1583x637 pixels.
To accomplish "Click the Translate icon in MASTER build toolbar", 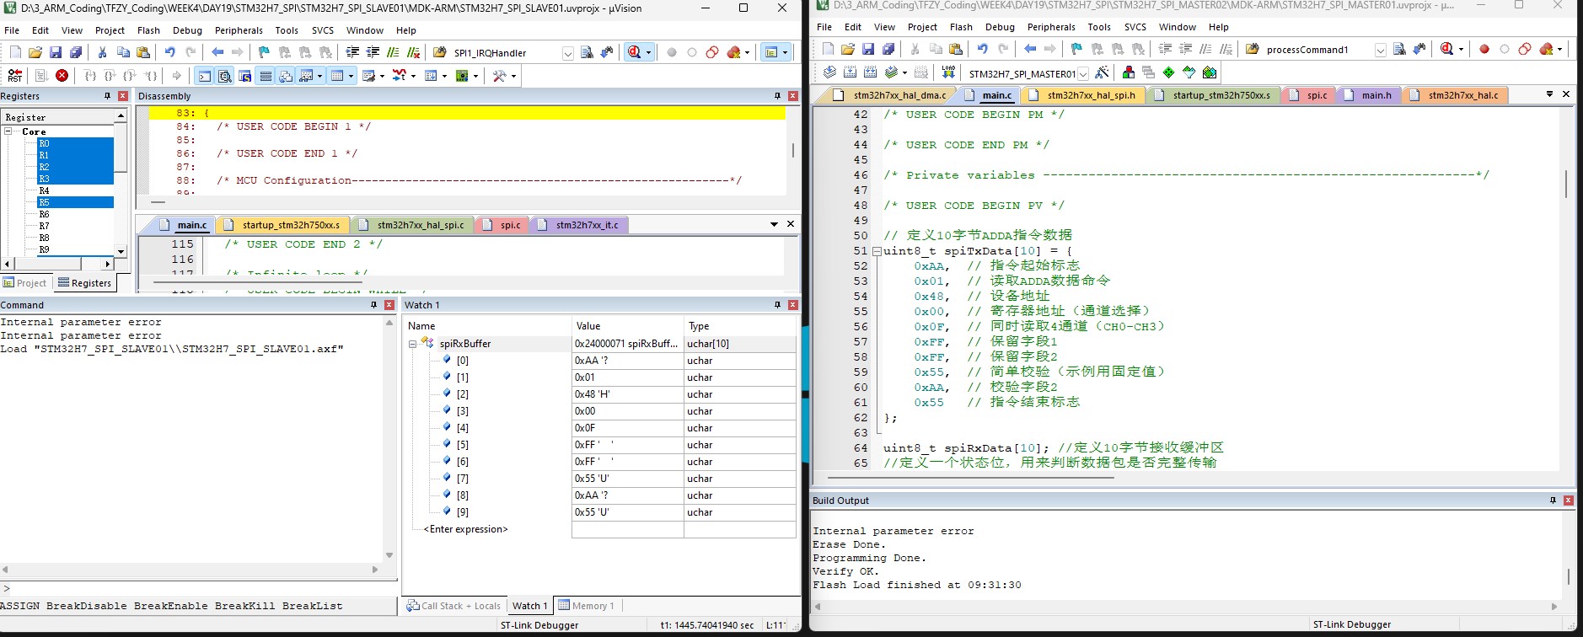I will coord(829,72).
